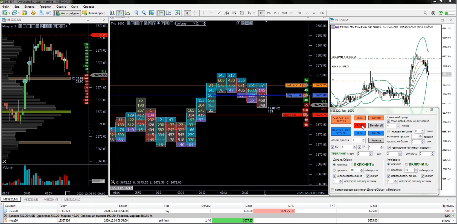Image resolution: width=457 pixels, height=224 pixels.
Task: Toggle auto scroll chart icon
Action: point(161,13)
